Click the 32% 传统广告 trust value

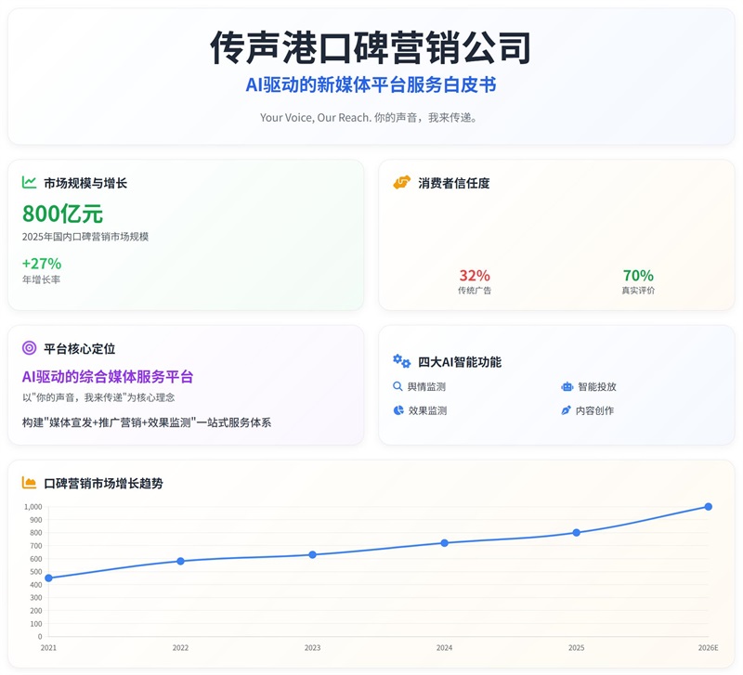pyautogui.click(x=474, y=276)
